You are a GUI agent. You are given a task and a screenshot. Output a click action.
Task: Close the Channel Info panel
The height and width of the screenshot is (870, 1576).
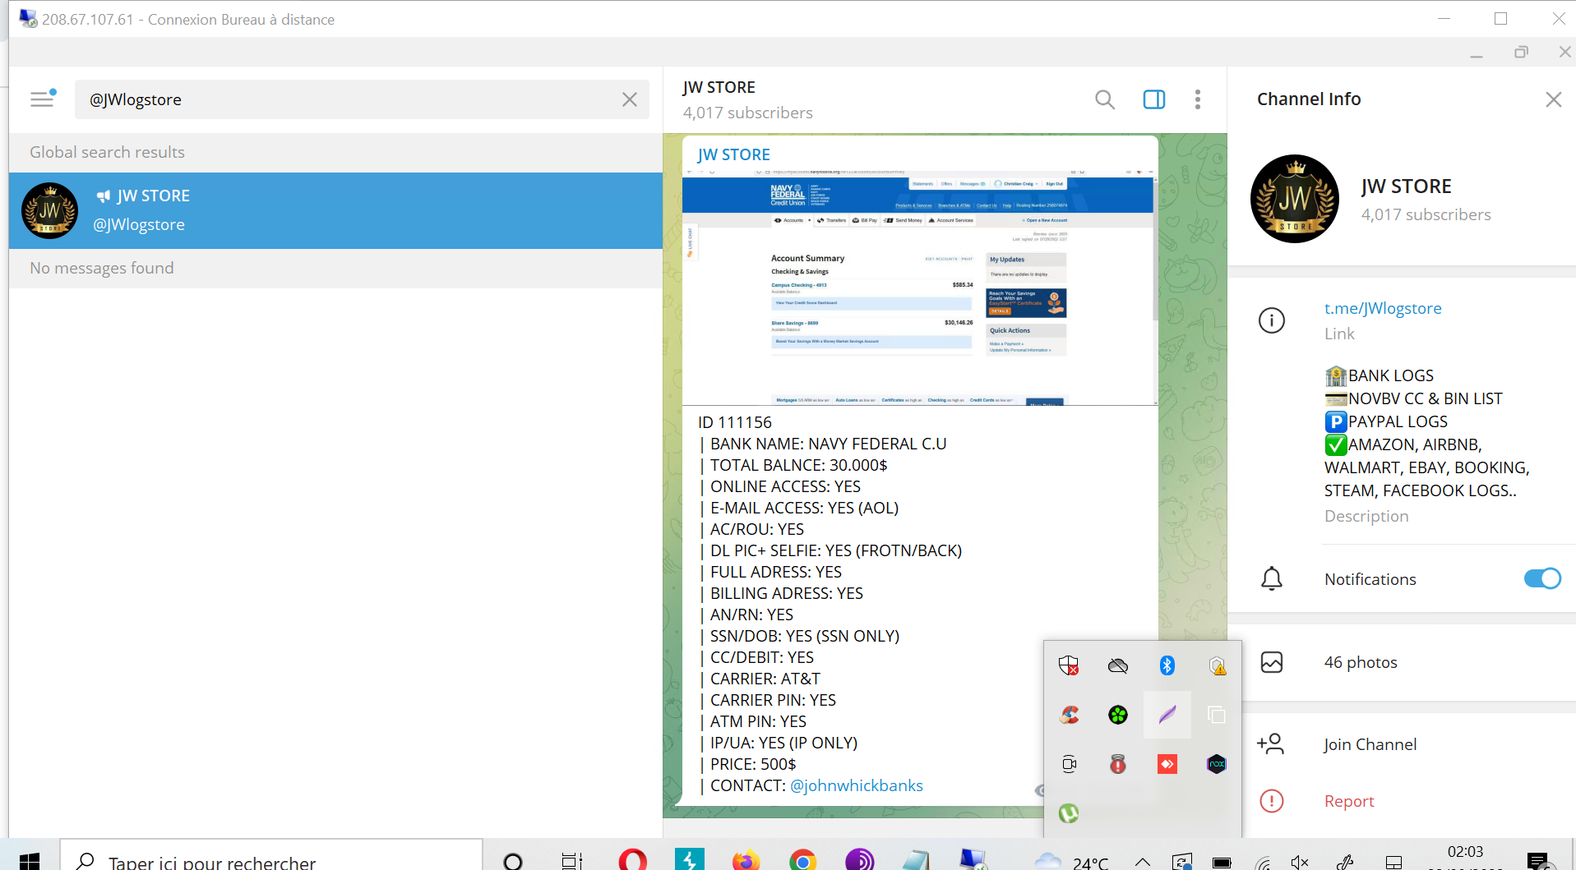click(1553, 99)
